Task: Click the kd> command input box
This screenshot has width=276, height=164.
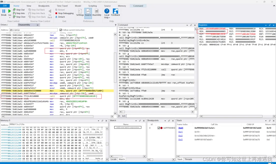Action: (162, 116)
